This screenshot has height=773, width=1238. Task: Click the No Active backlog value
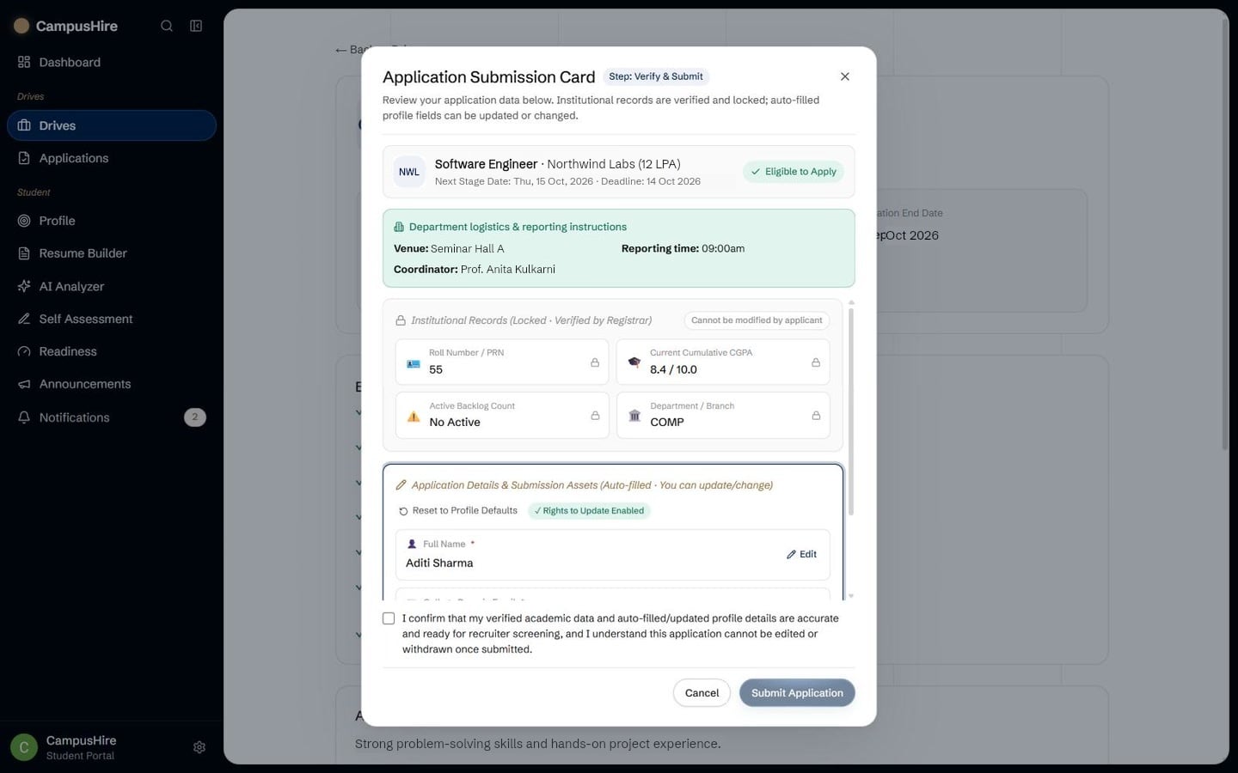[455, 423]
